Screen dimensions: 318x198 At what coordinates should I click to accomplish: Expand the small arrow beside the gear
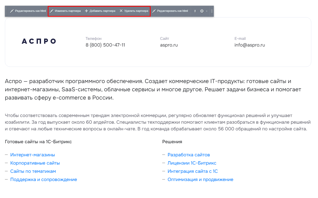207,11
